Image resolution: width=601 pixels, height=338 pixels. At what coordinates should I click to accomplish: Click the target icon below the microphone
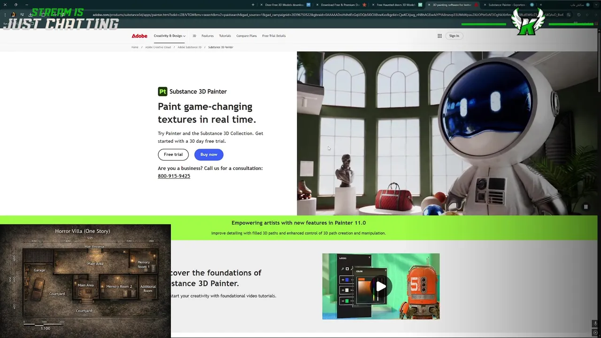tap(595, 332)
